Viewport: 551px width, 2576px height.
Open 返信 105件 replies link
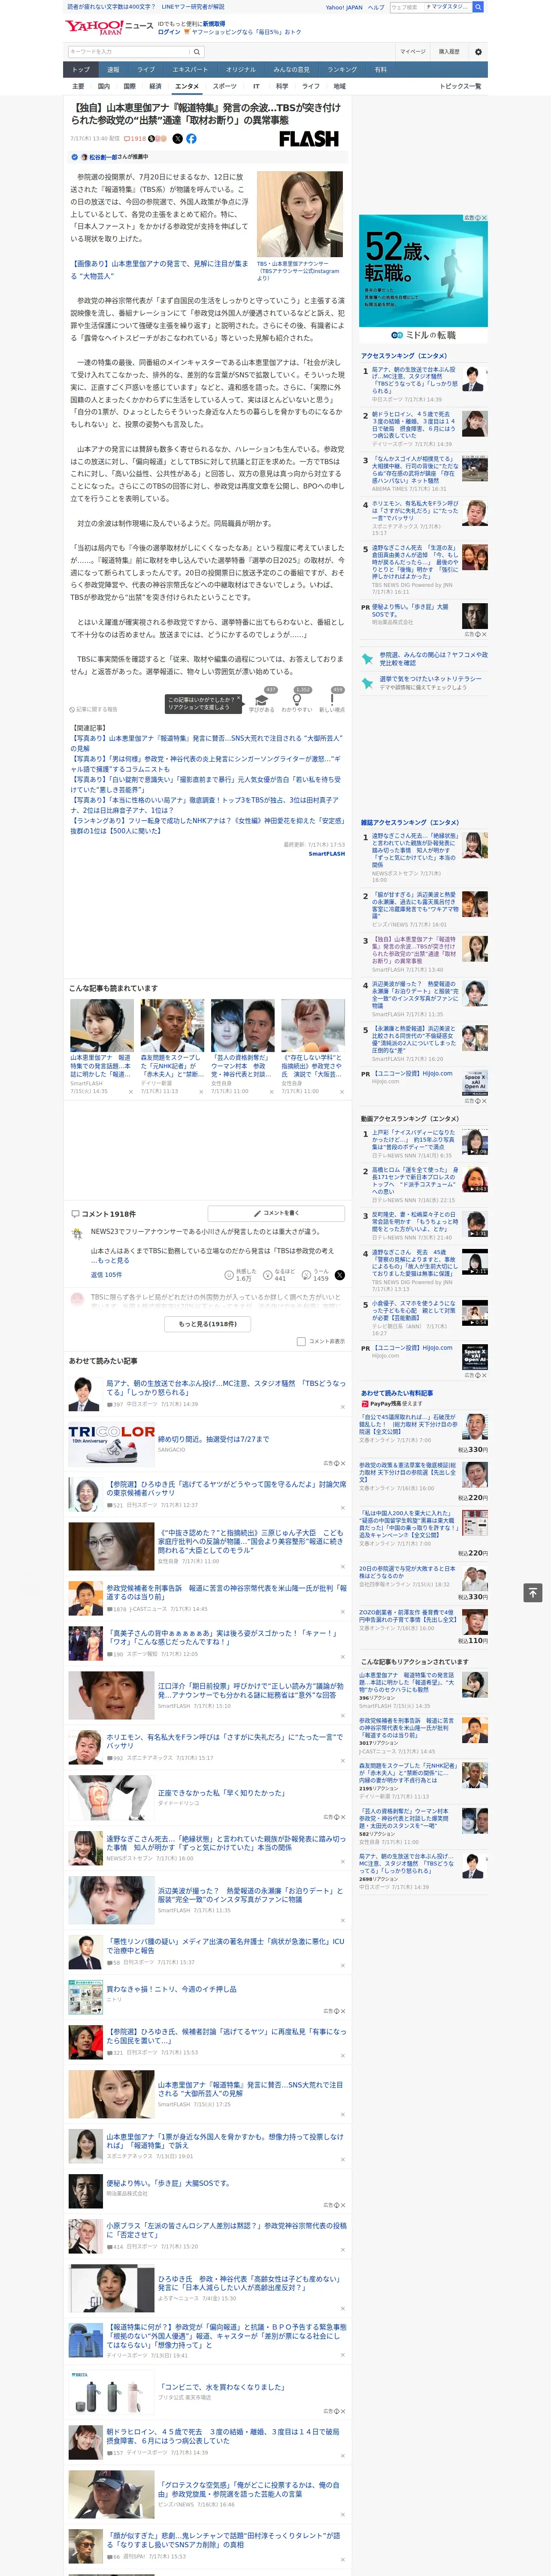click(106, 1275)
